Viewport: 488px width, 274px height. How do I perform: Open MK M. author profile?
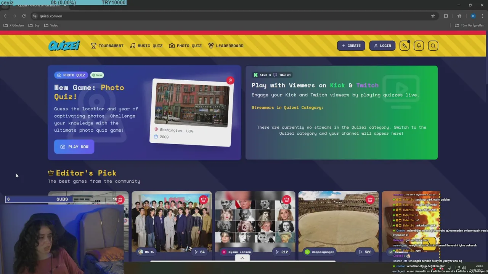coord(146,252)
